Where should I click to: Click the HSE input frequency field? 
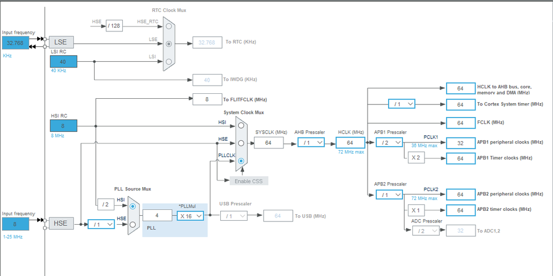[x=15, y=224]
